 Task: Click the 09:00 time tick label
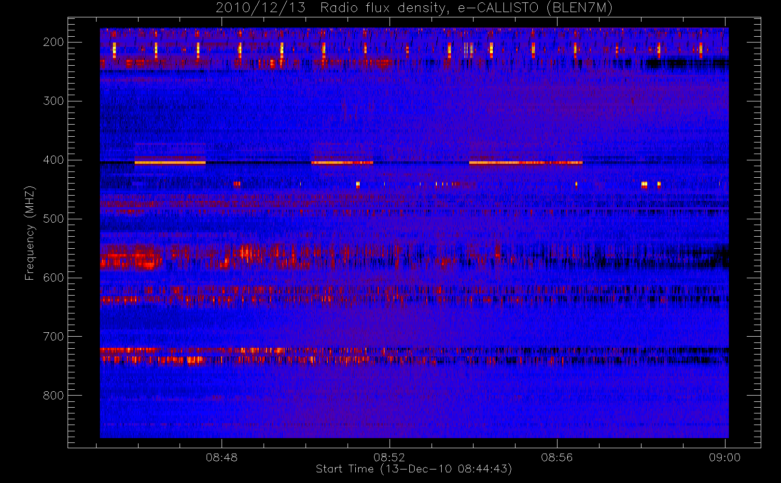tap(725, 457)
